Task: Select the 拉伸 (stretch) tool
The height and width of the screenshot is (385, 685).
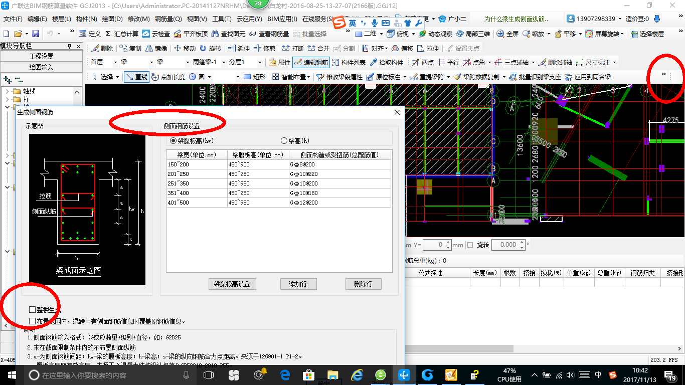Action: tap(428, 49)
